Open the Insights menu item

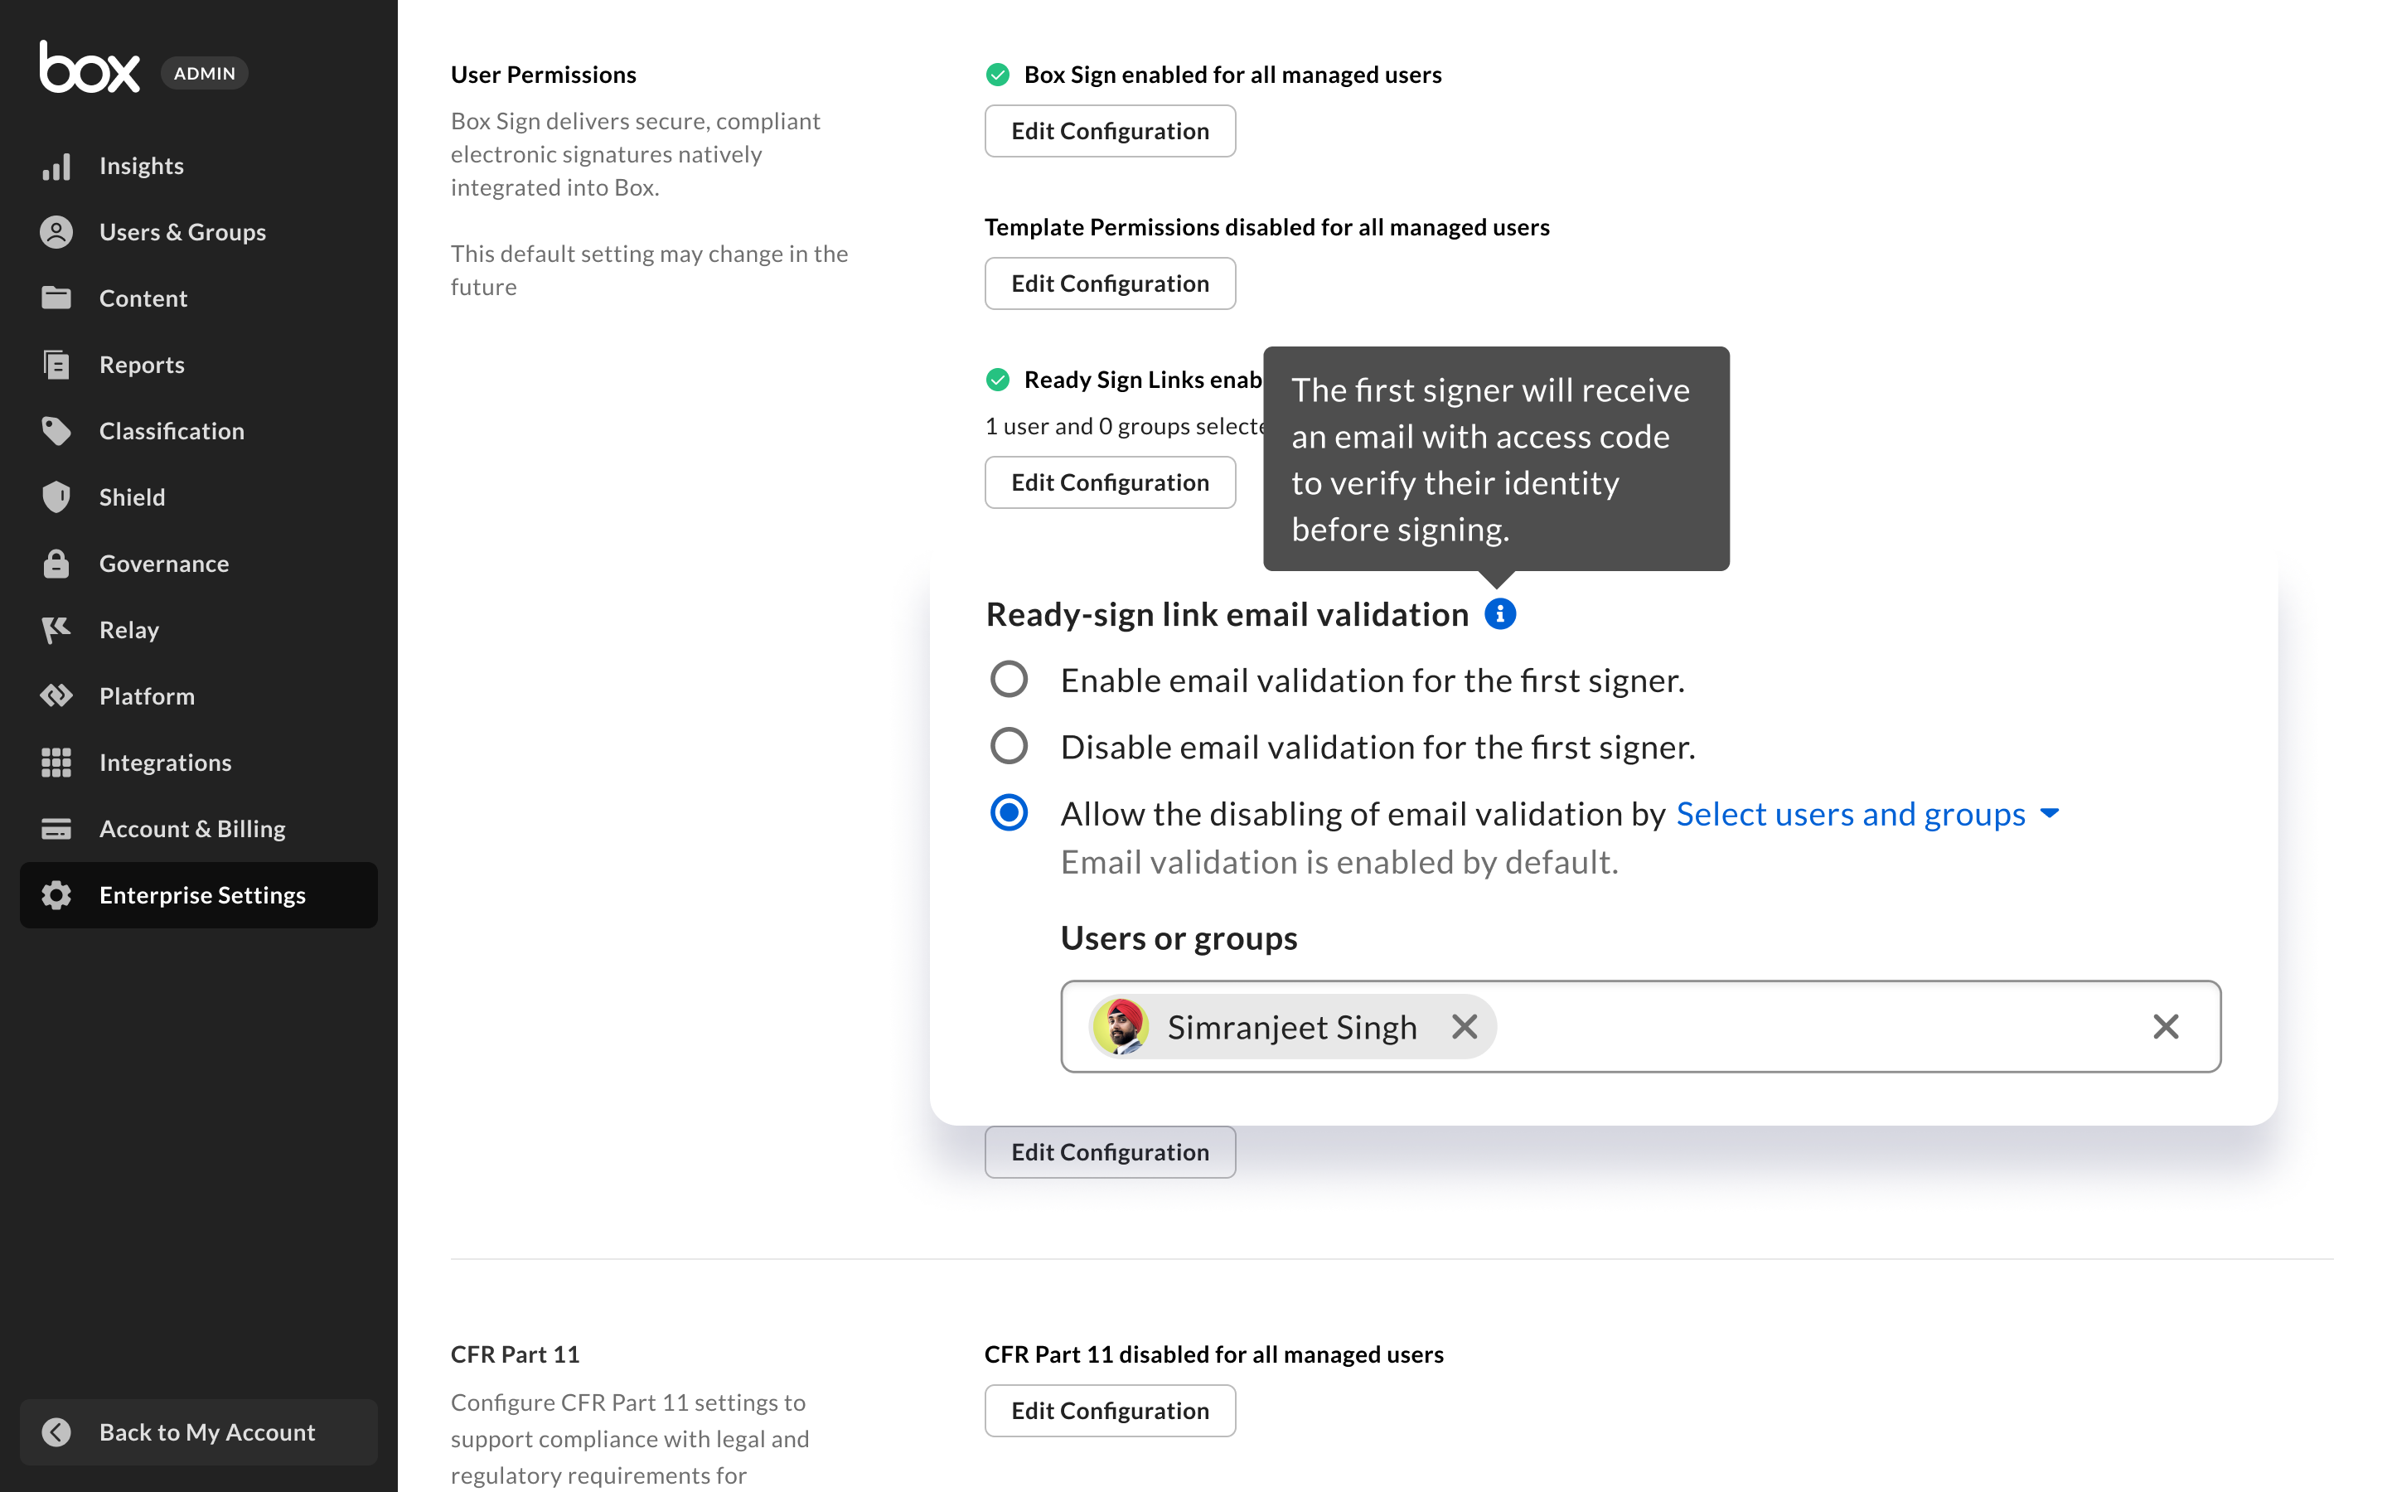[x=198, y=166]
